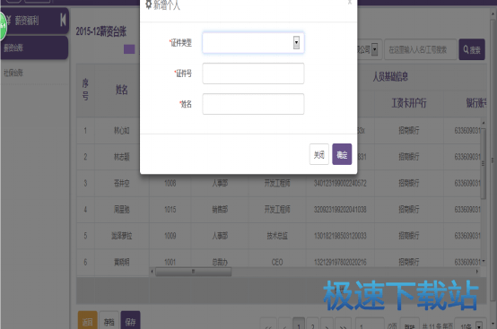The image size is (497, 329).
Task: Click the horizontal scrollbar left arrow
Action: click(x=153, y=272)
